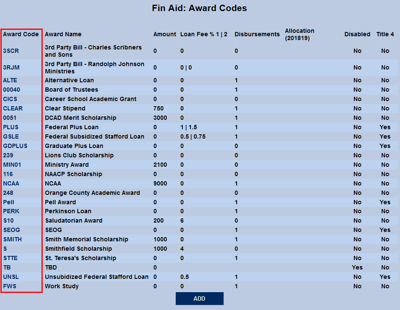The height and width of the screenshot is (310, 400).
Task: Click the DCAD Merit Scholarship amount 3000
Action: pos(160,118)
